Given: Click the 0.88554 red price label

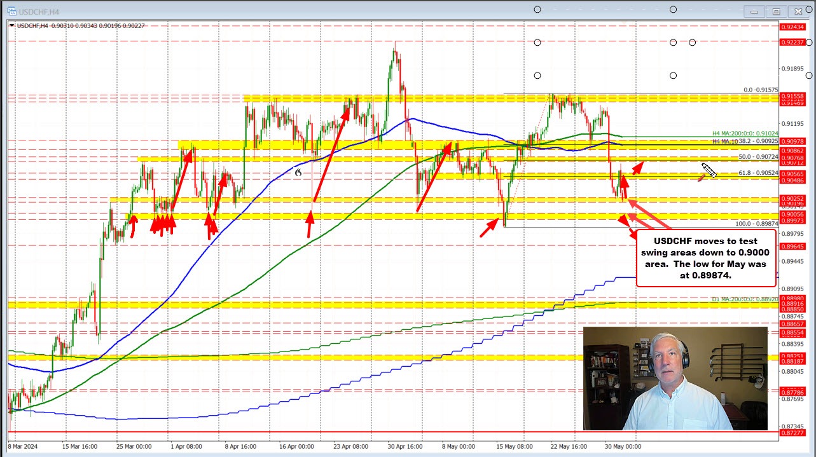Looking at the screenshot, I should 792,332.
